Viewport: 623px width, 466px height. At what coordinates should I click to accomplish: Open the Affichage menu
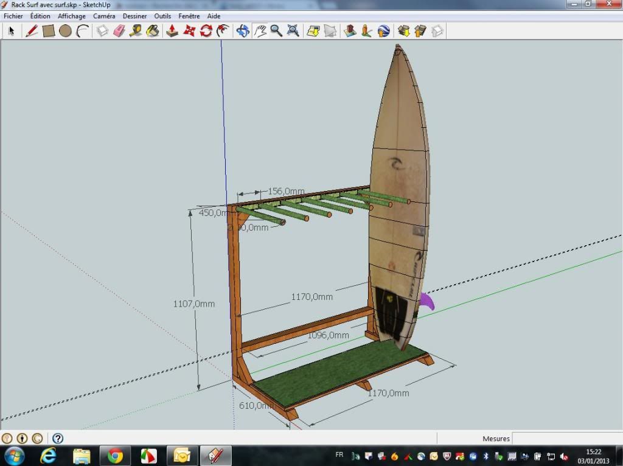(x=72, y=16)
